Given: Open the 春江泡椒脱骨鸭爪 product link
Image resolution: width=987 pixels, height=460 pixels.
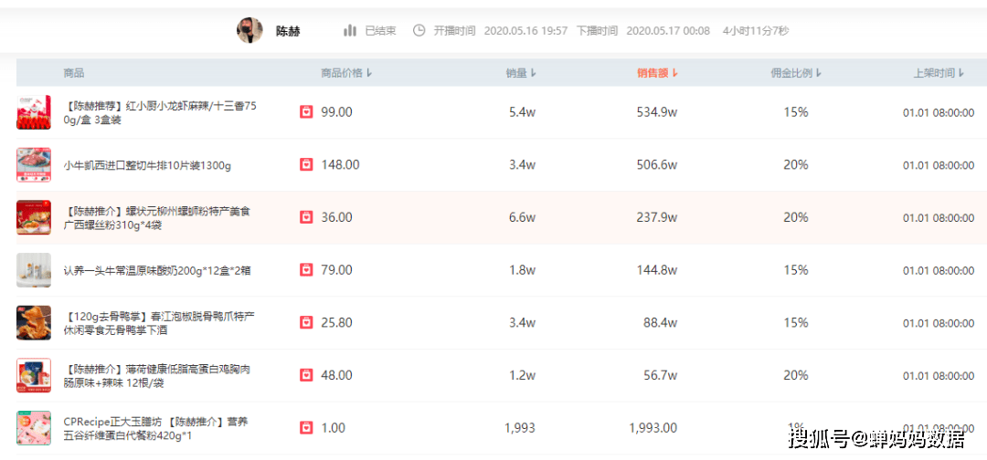Looking at the screenshot, I should [x=159, y=323].
